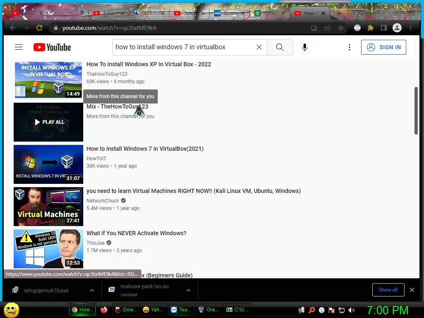
Task: Open the 'Dow...' taskbar window
Action: (125, 310)
